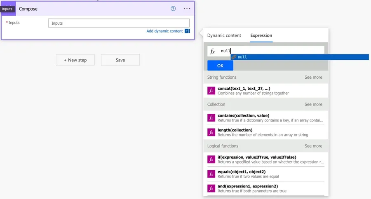Click the Add dynamic content link
Viewport: 371px width, 199px height.
tap(164, 31)
